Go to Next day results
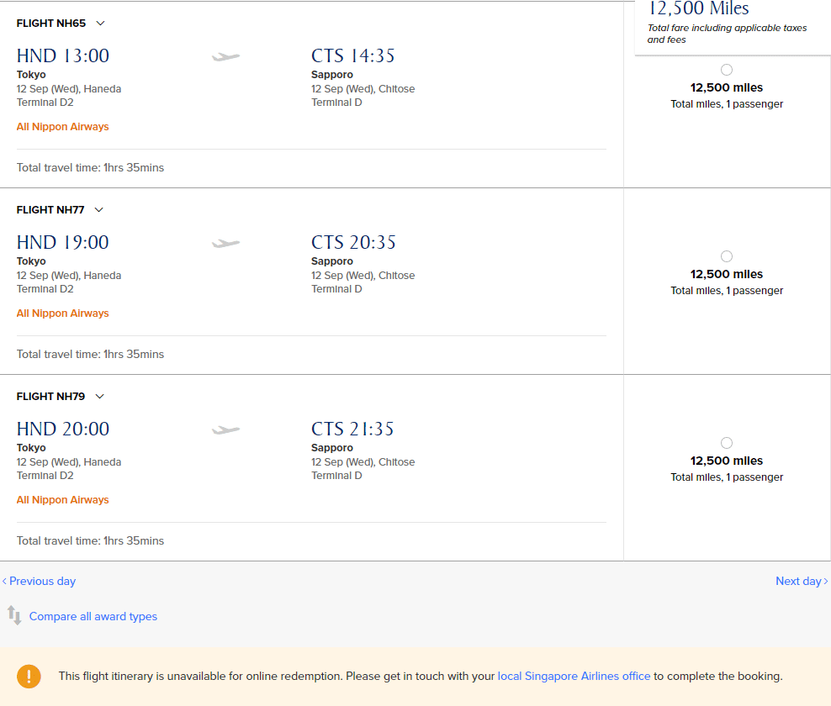831x706 pixels. 802,581
